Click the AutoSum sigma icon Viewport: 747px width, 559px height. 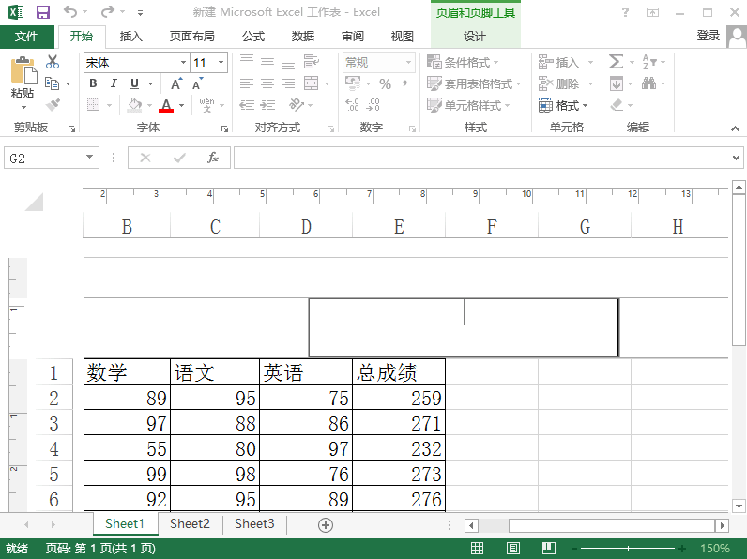(616, 62)
